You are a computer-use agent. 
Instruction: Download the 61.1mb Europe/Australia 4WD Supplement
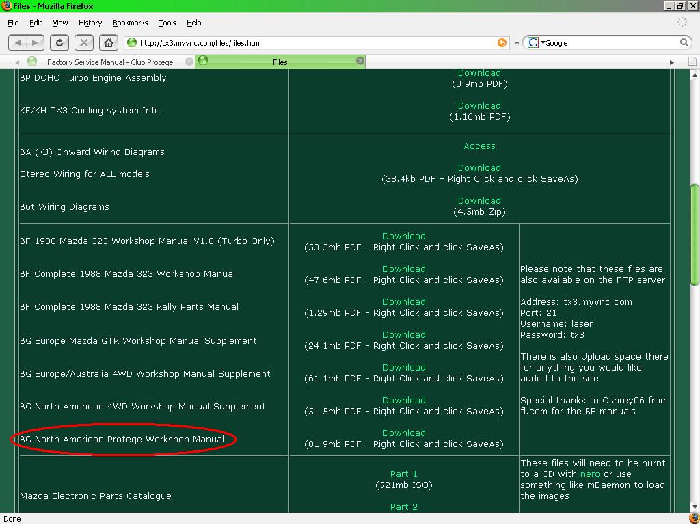pos(404,367)
